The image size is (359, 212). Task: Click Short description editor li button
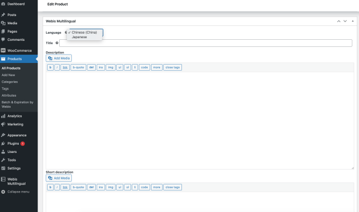pos(135,187)
